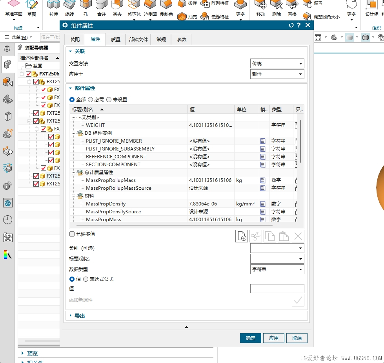This screenshot has width=384, height=363.
Task: Select the 值 radio button
Action: tap(72, 279)
